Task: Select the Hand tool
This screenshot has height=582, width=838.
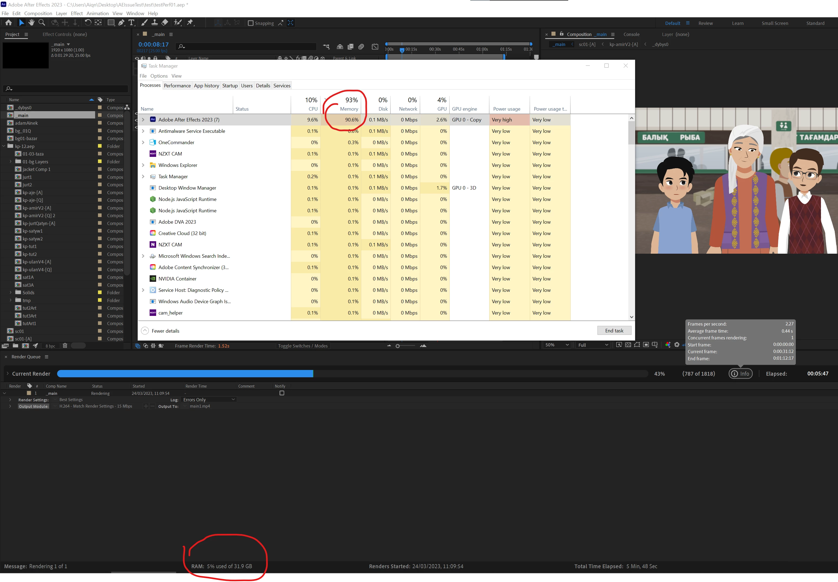Action: coord(31,23)
